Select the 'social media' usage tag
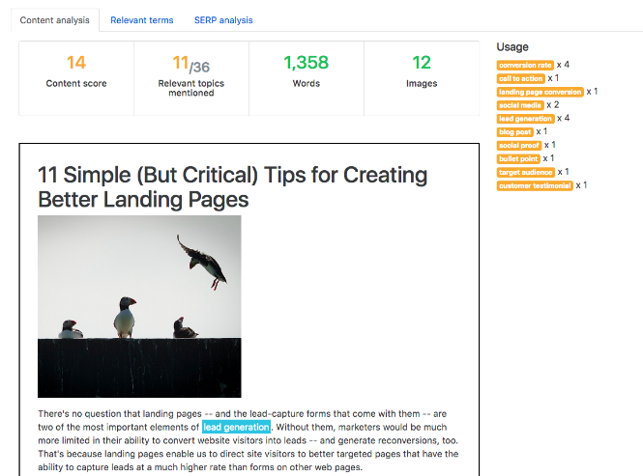Viewport: 643px width, 476px height. tap(520, 105)
